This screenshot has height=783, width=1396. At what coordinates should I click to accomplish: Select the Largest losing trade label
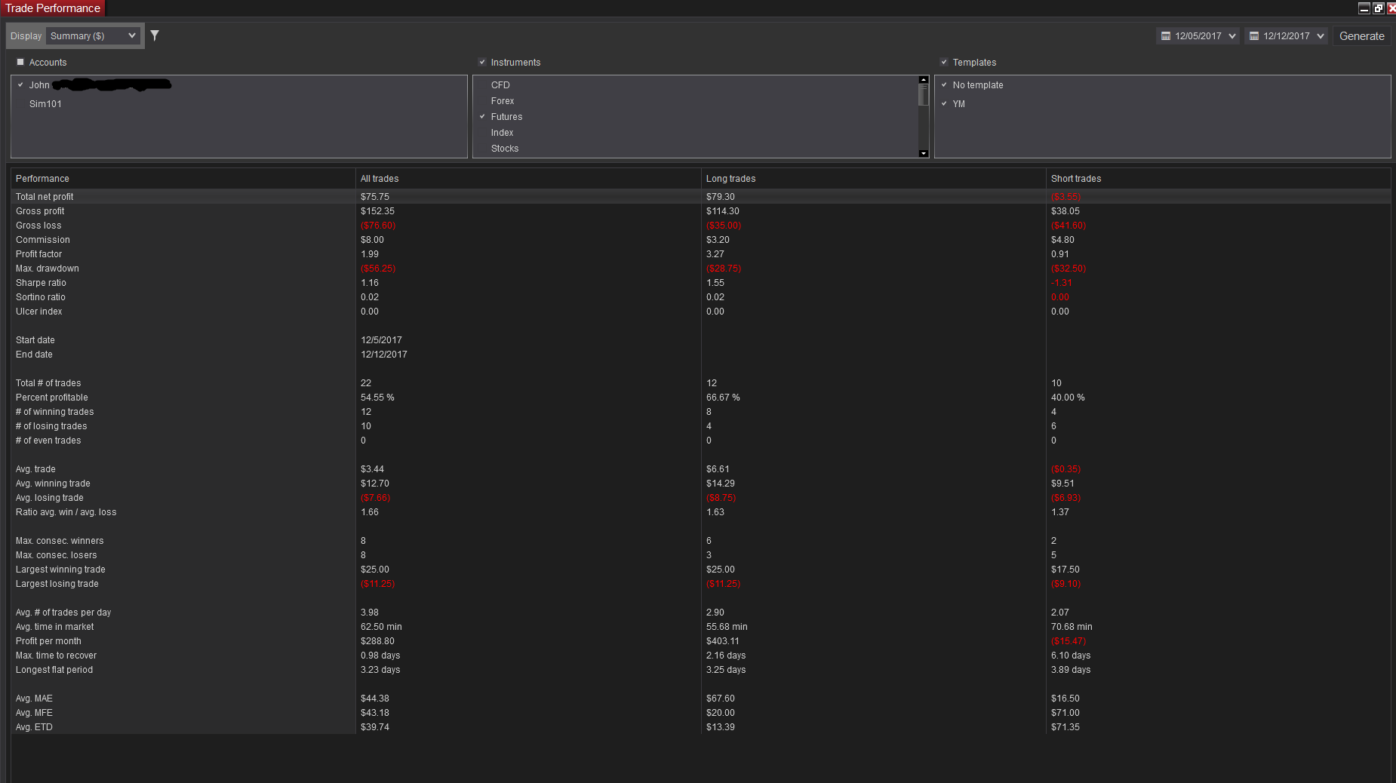pos(57,584)
